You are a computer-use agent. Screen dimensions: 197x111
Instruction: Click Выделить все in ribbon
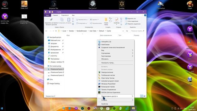coord(131,18)
